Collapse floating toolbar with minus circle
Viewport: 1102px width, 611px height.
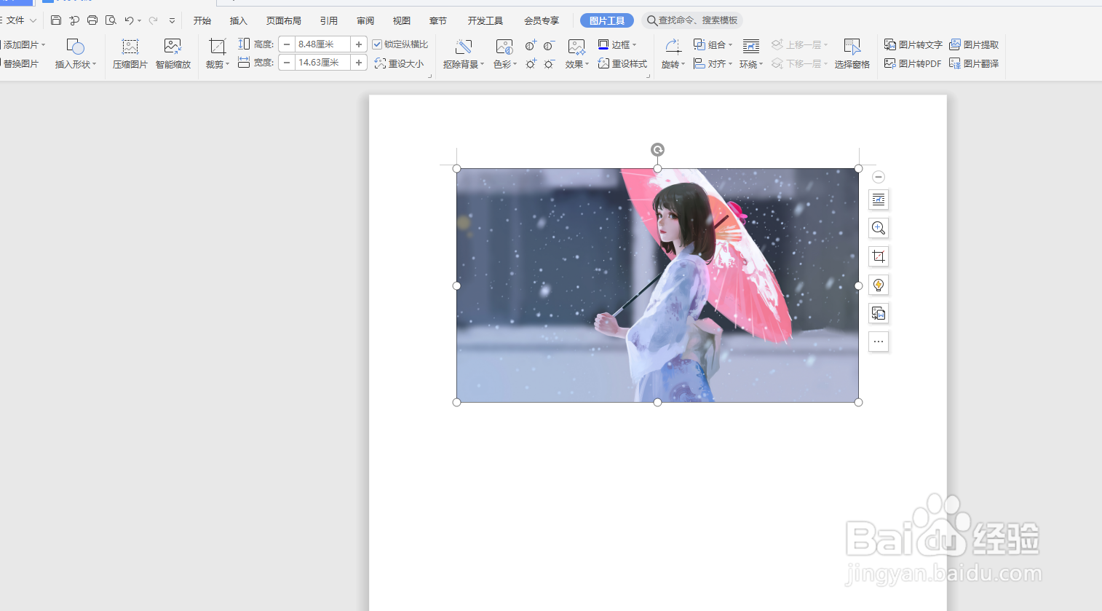pos(879,177)
